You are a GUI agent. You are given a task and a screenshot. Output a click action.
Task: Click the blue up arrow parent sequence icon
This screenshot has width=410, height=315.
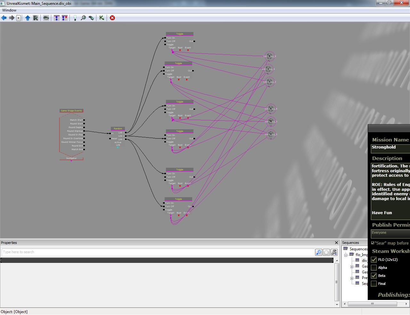[x=28, y=18]
